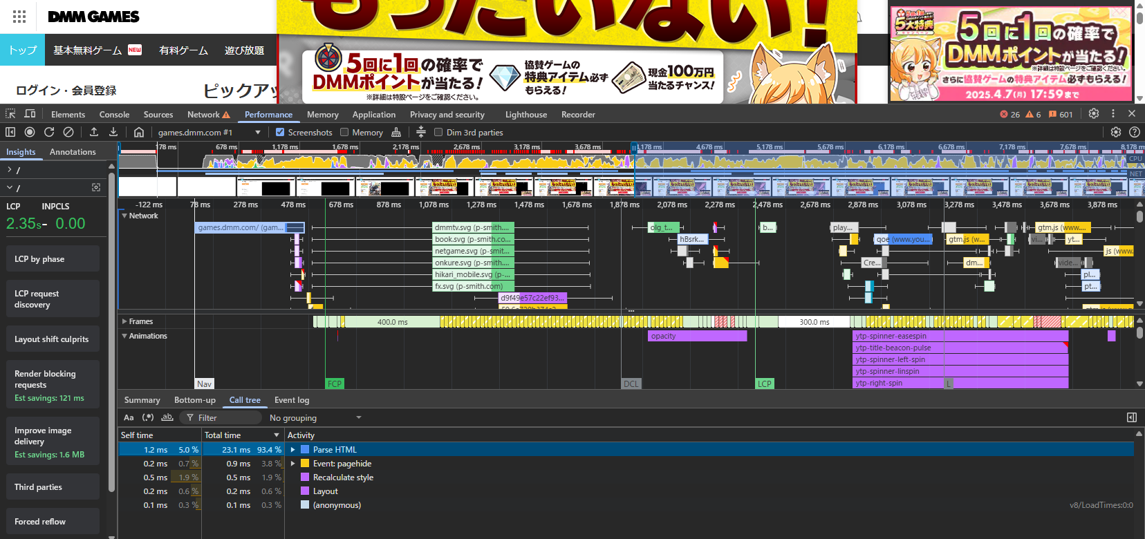
Task: Open the Performance help question mark icon
Action: [x=1135, y=132]
